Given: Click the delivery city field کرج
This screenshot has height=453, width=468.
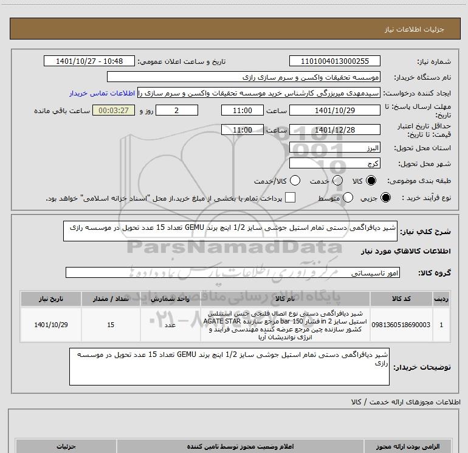Looking at the screenshot, I should [x=334, y=164].
